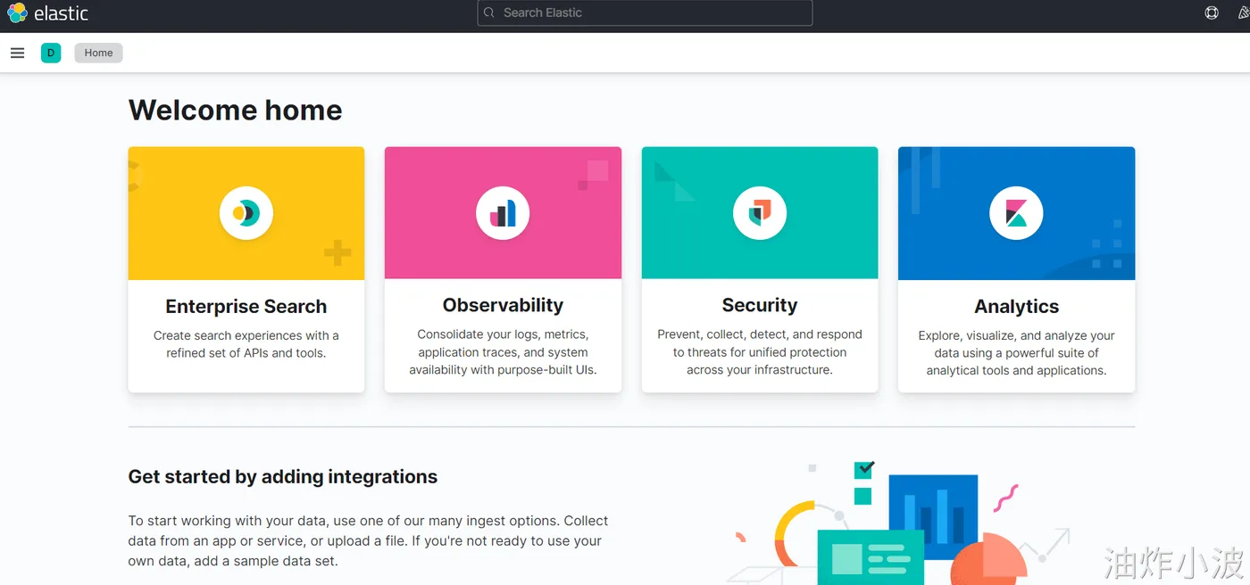The height and width of the screenshot is (585, 1250).
Task: Open the Security card title
Action: click(760, 306)
